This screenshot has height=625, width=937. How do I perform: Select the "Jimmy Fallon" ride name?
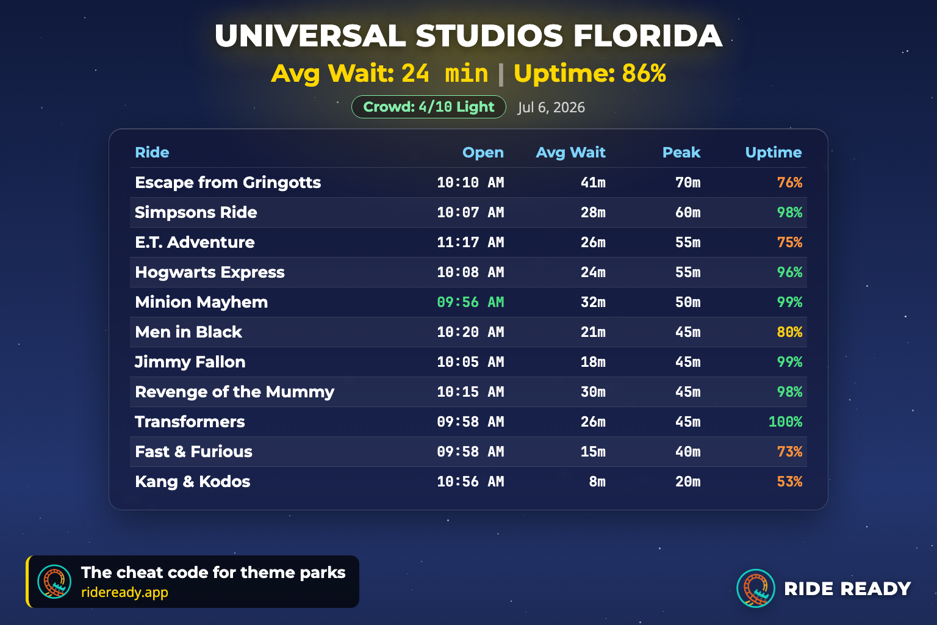190,362
